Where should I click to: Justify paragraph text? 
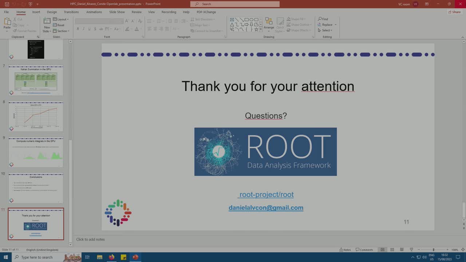pos(167,29)
